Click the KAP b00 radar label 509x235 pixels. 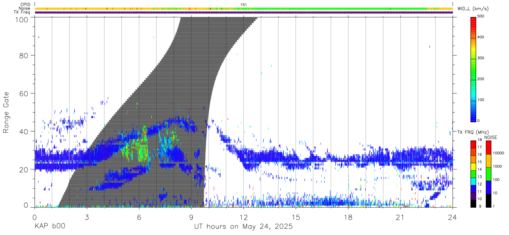(x=50, y=227)
